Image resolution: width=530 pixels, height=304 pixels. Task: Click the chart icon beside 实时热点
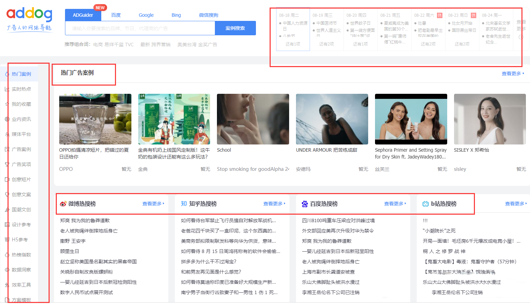(7, 89)
